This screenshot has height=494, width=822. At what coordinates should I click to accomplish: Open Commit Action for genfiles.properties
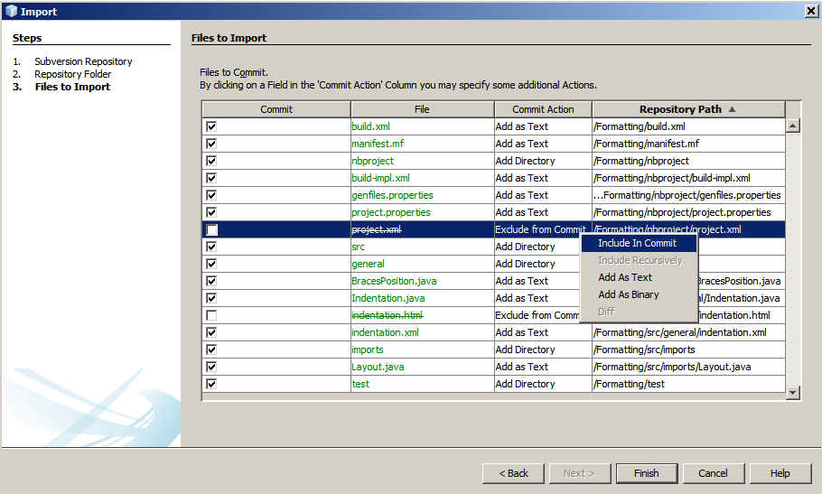coord(542,195)
